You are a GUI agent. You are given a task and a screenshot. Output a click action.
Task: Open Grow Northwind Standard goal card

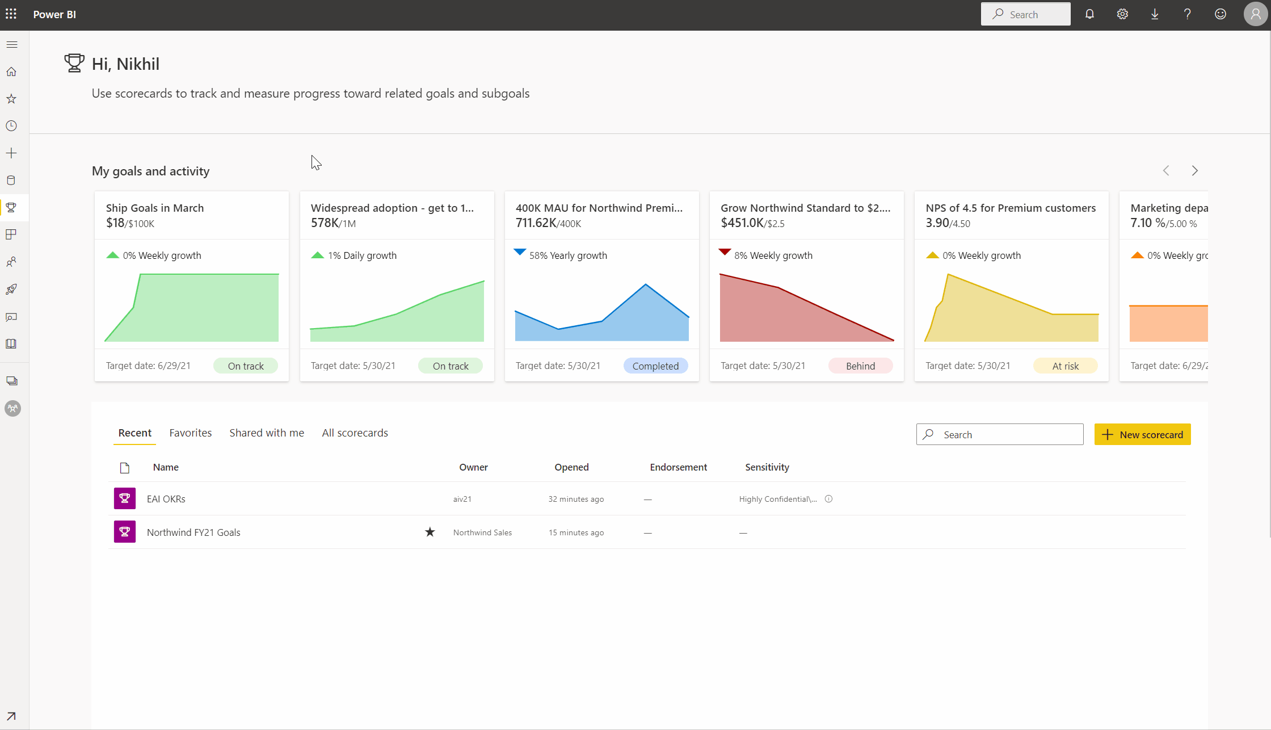pos(807,286)
